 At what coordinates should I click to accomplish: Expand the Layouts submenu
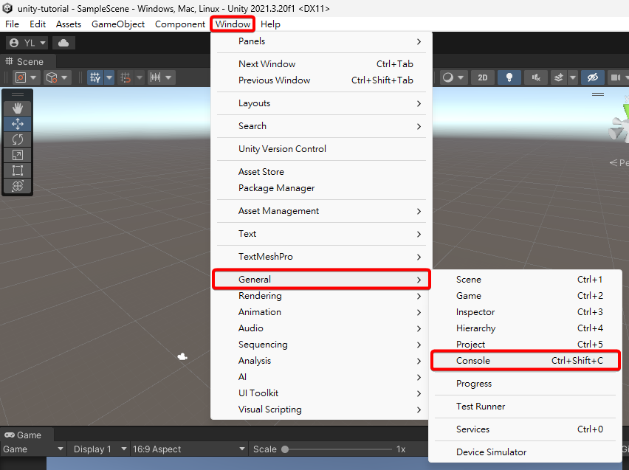point(321,103)
